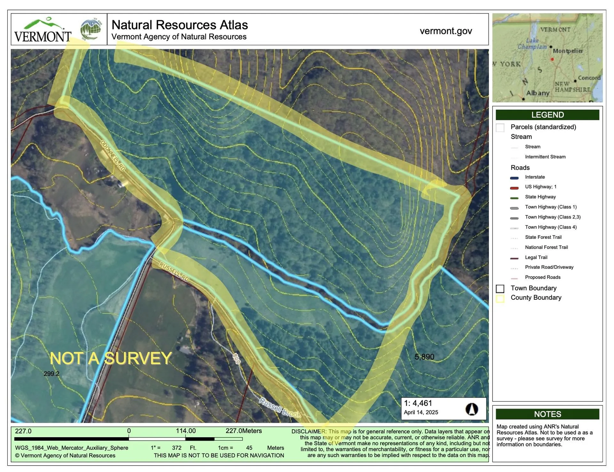
Task: Click the Interstate road legend symbol
Action: tap(514, 178)
